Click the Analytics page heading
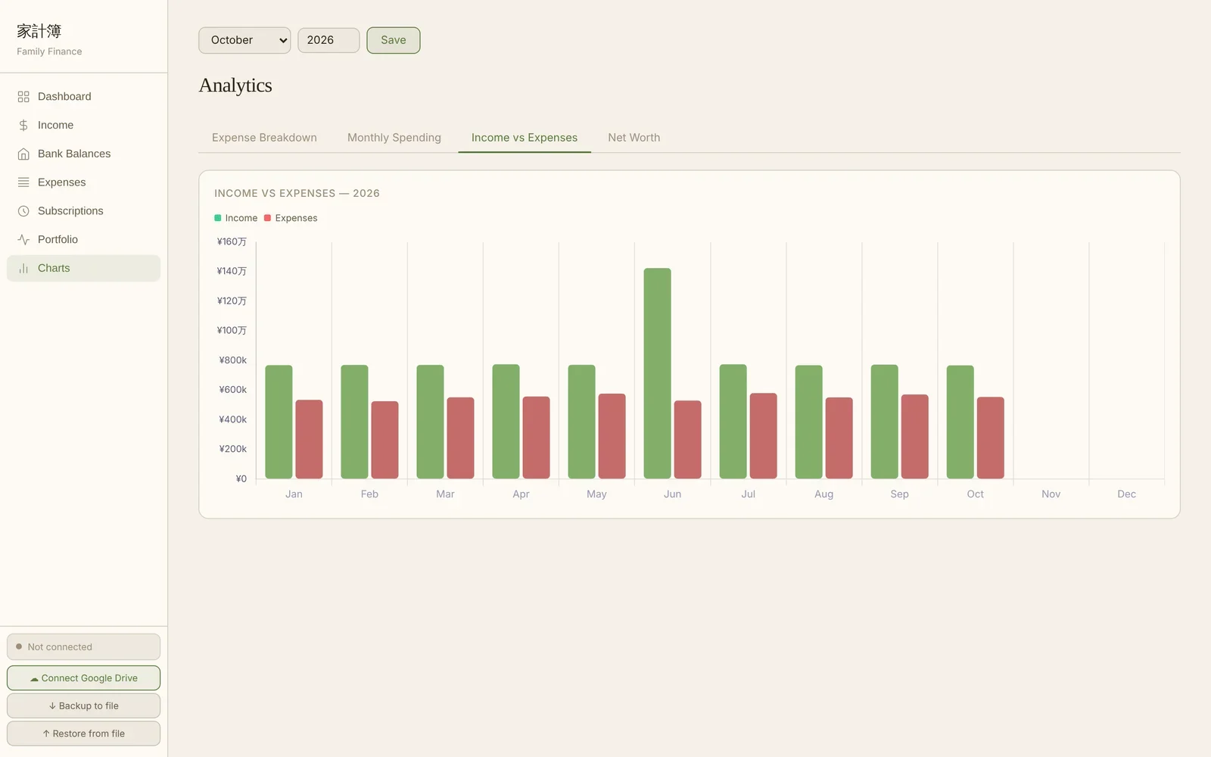The image size is (1211, 757). tap(235, 86)
